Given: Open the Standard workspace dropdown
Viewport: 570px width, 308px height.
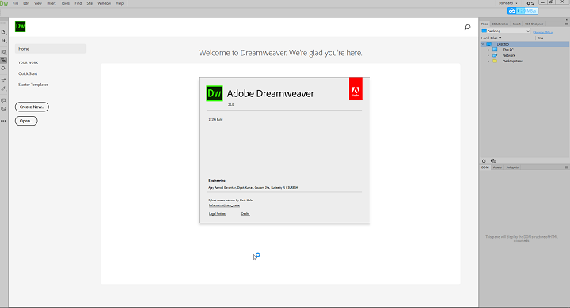Looking at the screenshot, I should [x=507, y=3].
